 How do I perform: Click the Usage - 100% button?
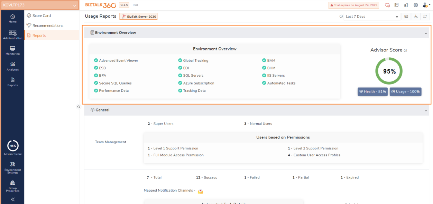click(405, 91)
